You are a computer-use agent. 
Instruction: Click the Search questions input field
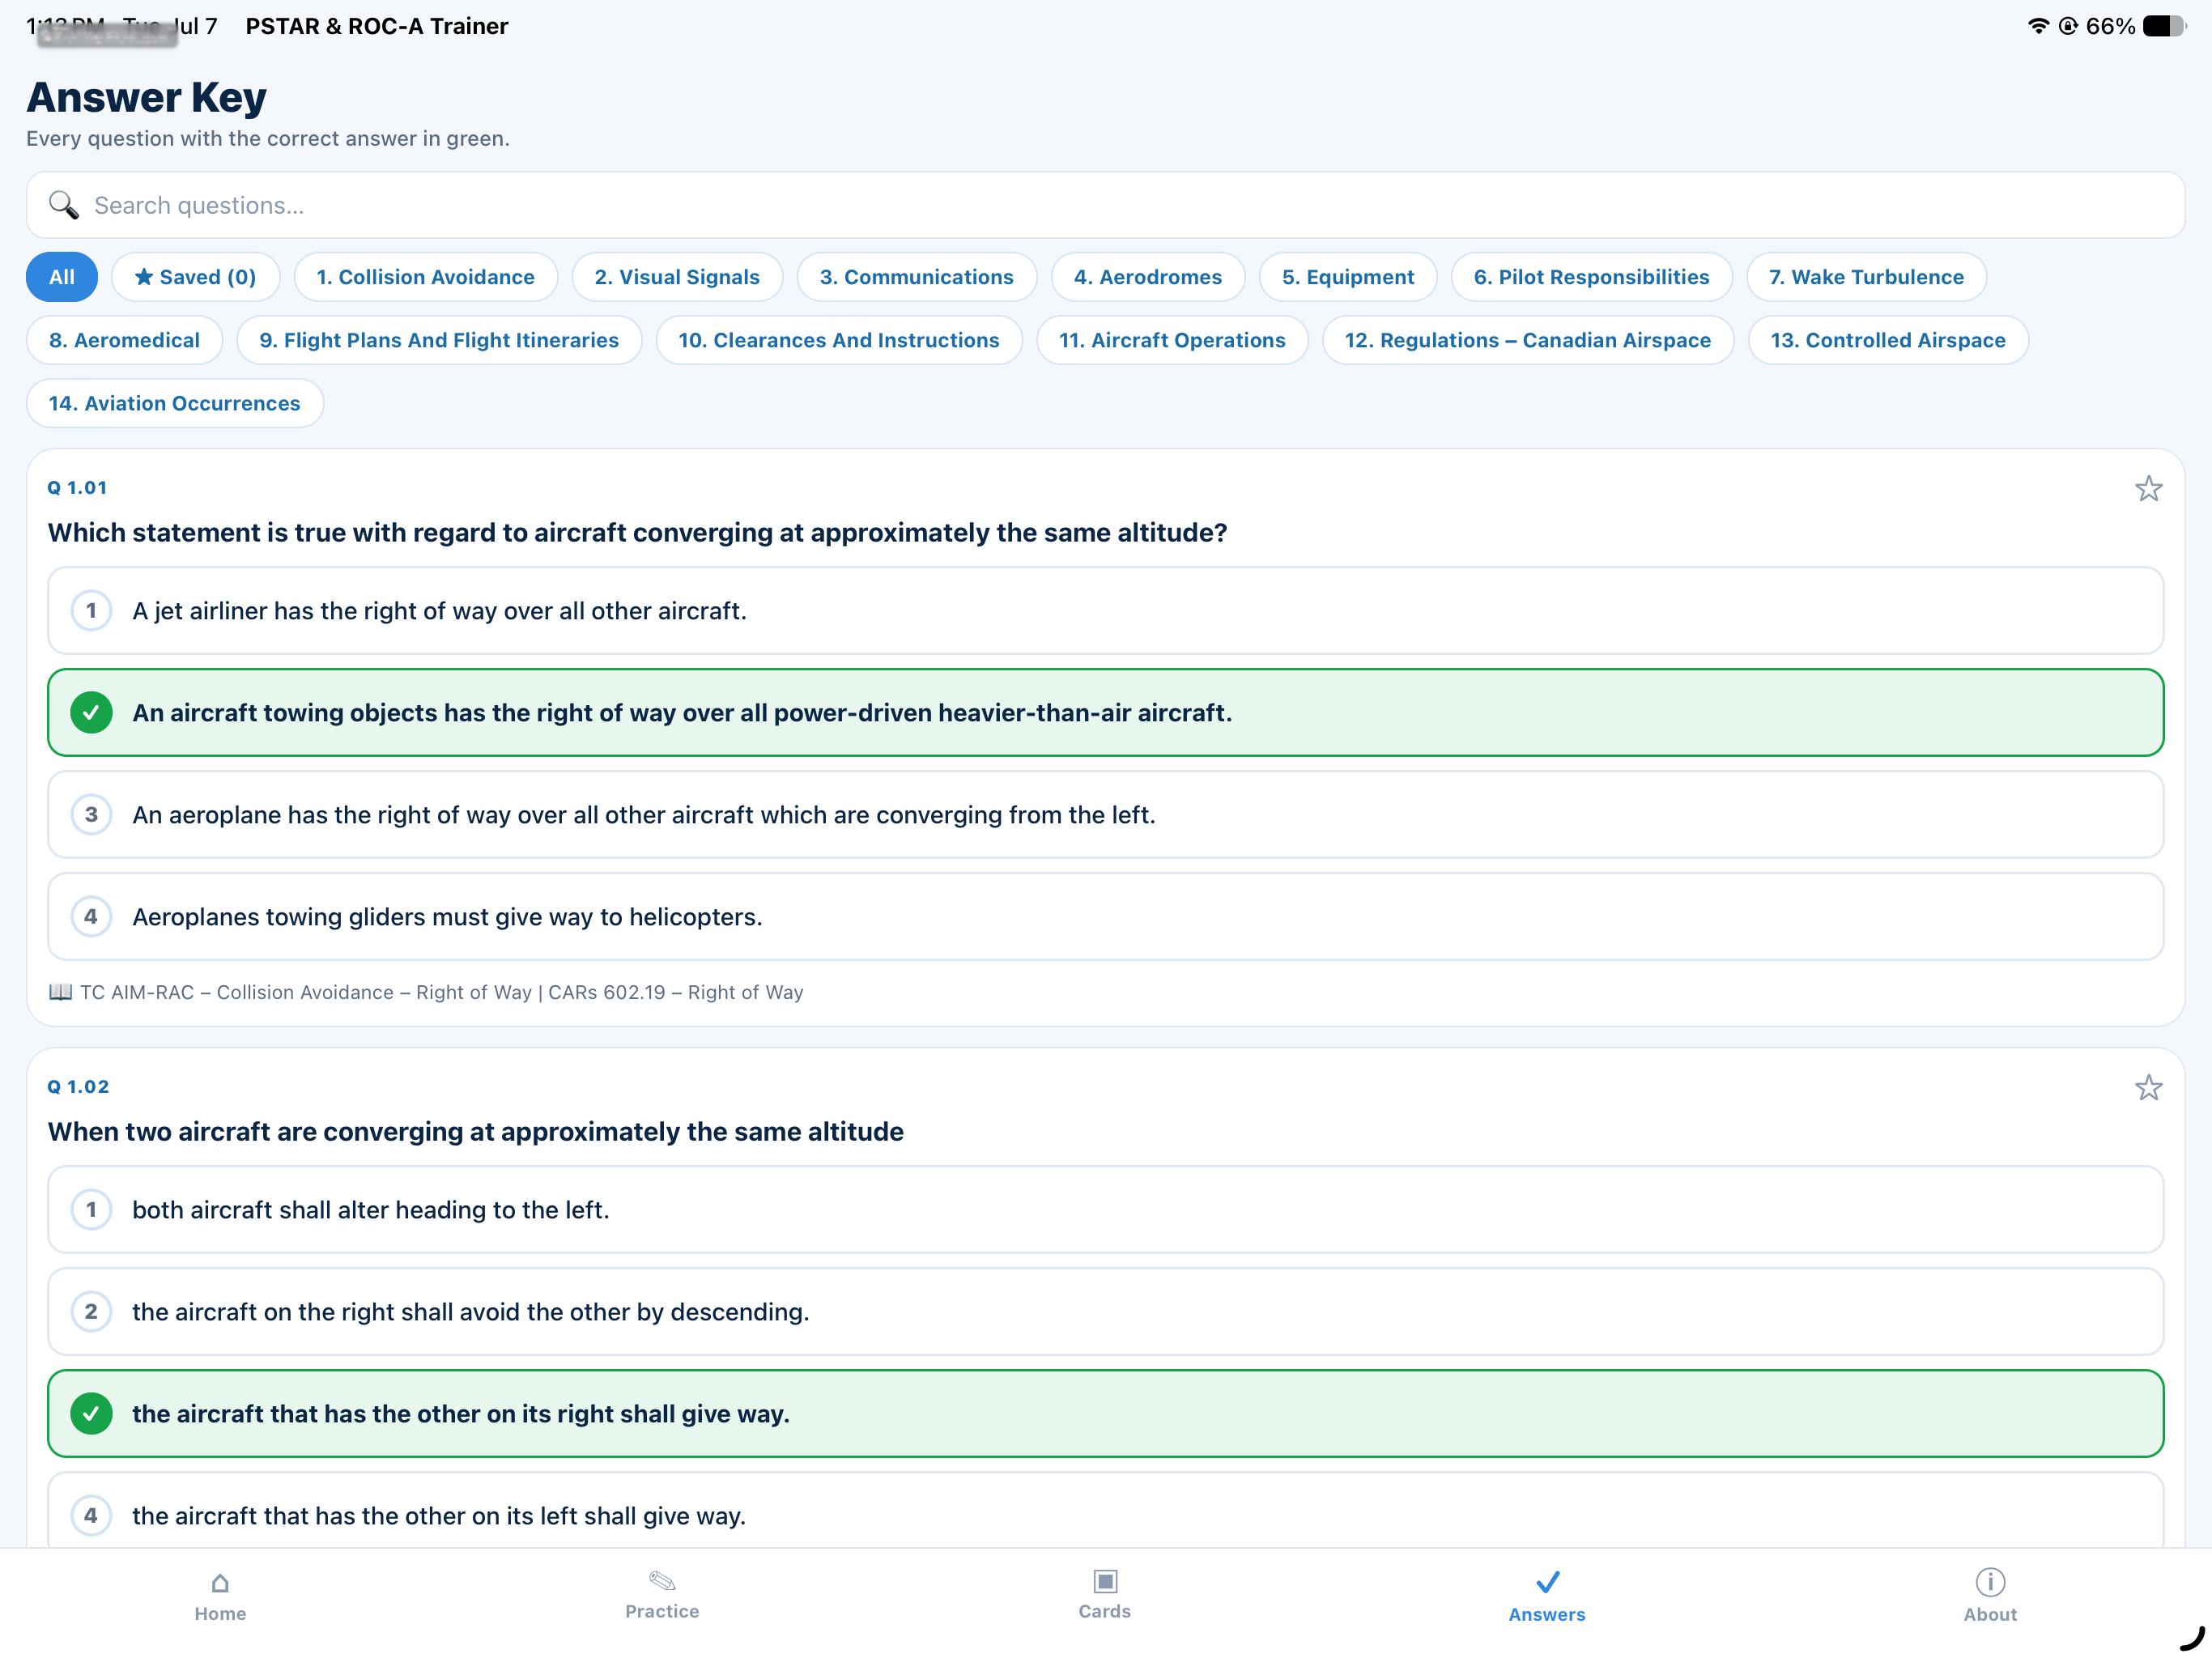click(x=1105, y=205)
